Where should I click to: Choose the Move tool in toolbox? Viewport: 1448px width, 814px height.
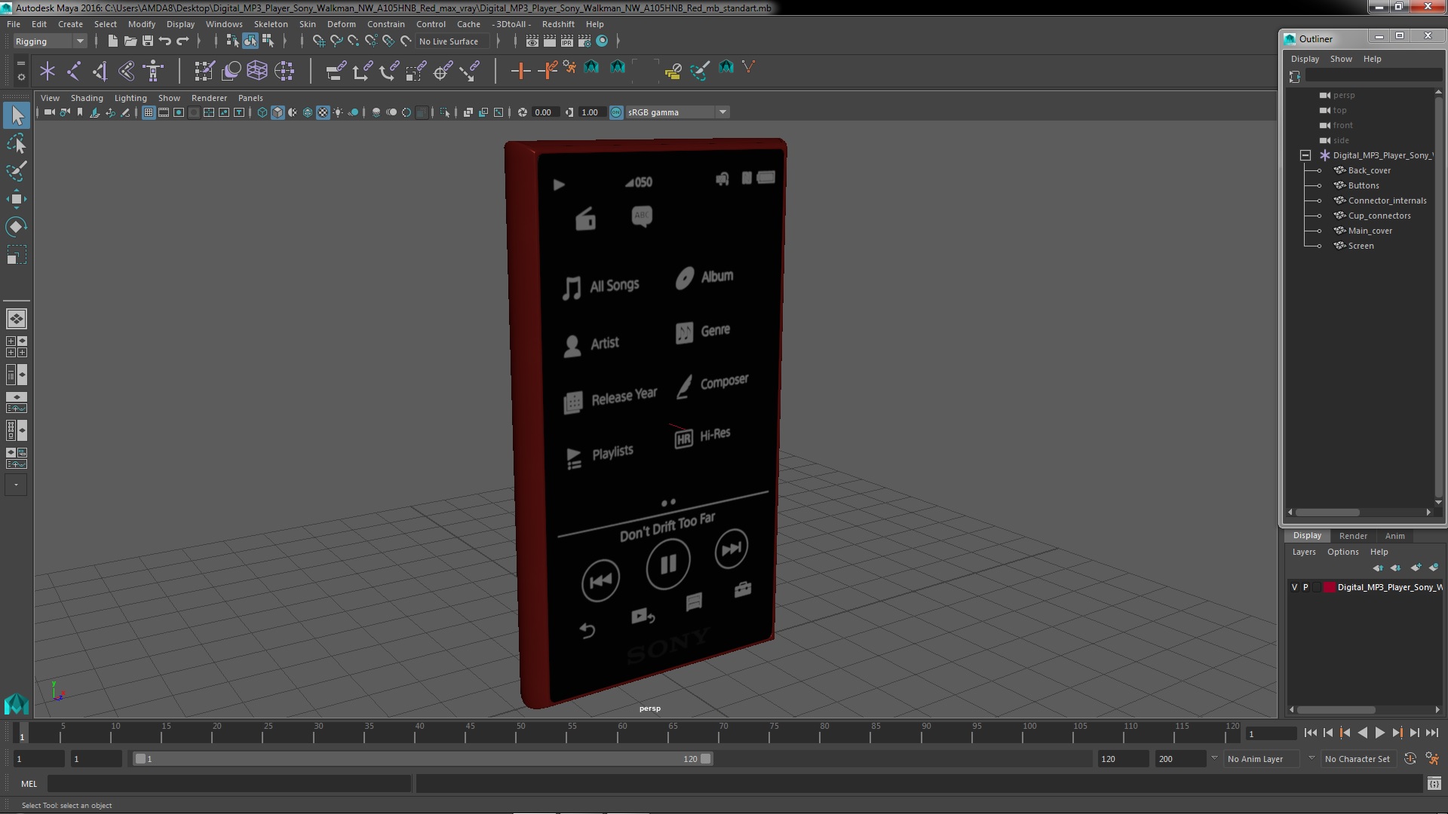(x=16, y=199)
